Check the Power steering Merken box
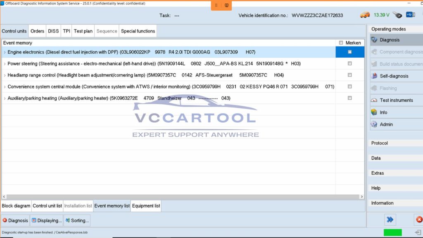This screenshot has width=423, height=238. click(349, 63)
